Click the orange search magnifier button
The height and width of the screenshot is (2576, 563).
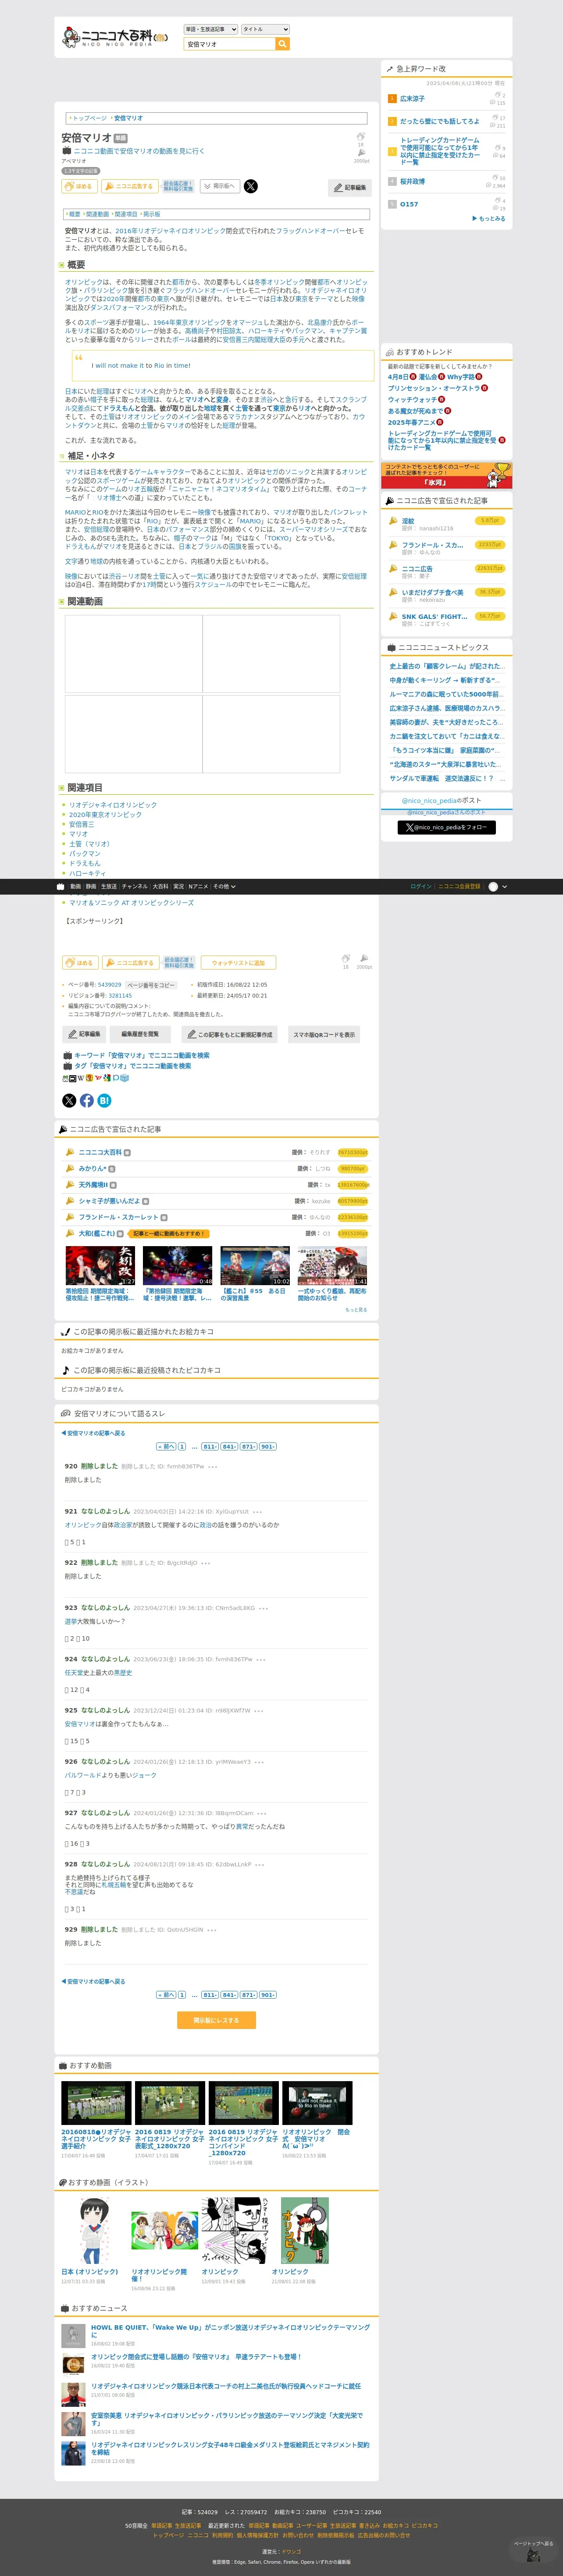click(282, 44)
